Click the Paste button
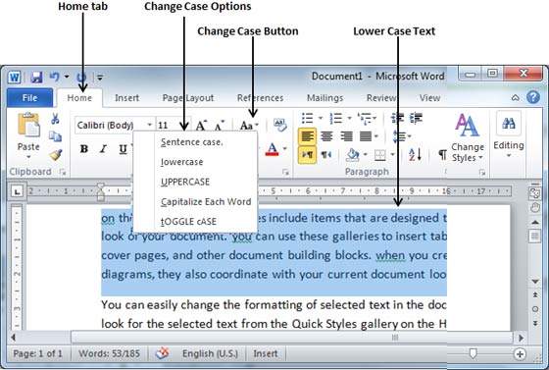 (28, 134)
